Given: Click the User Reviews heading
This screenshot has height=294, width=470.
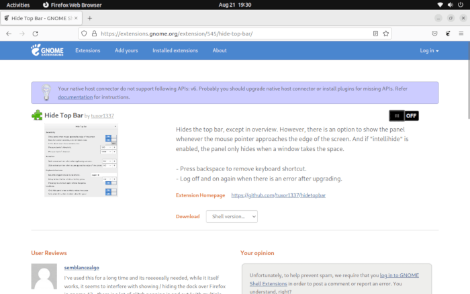Looking at the screenshot, I should (49, 253).
